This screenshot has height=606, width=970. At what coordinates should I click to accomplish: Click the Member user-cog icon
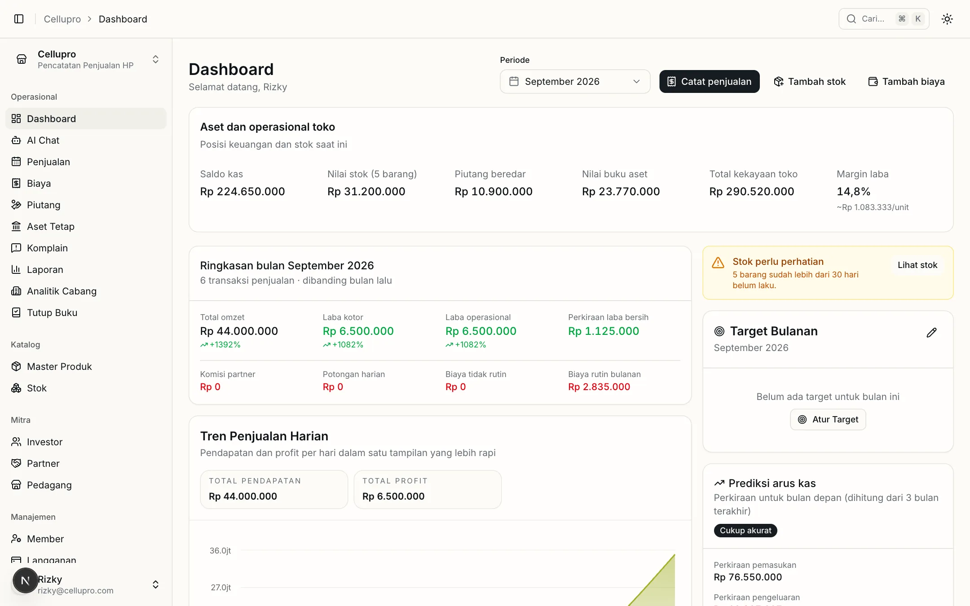(16, 539)
